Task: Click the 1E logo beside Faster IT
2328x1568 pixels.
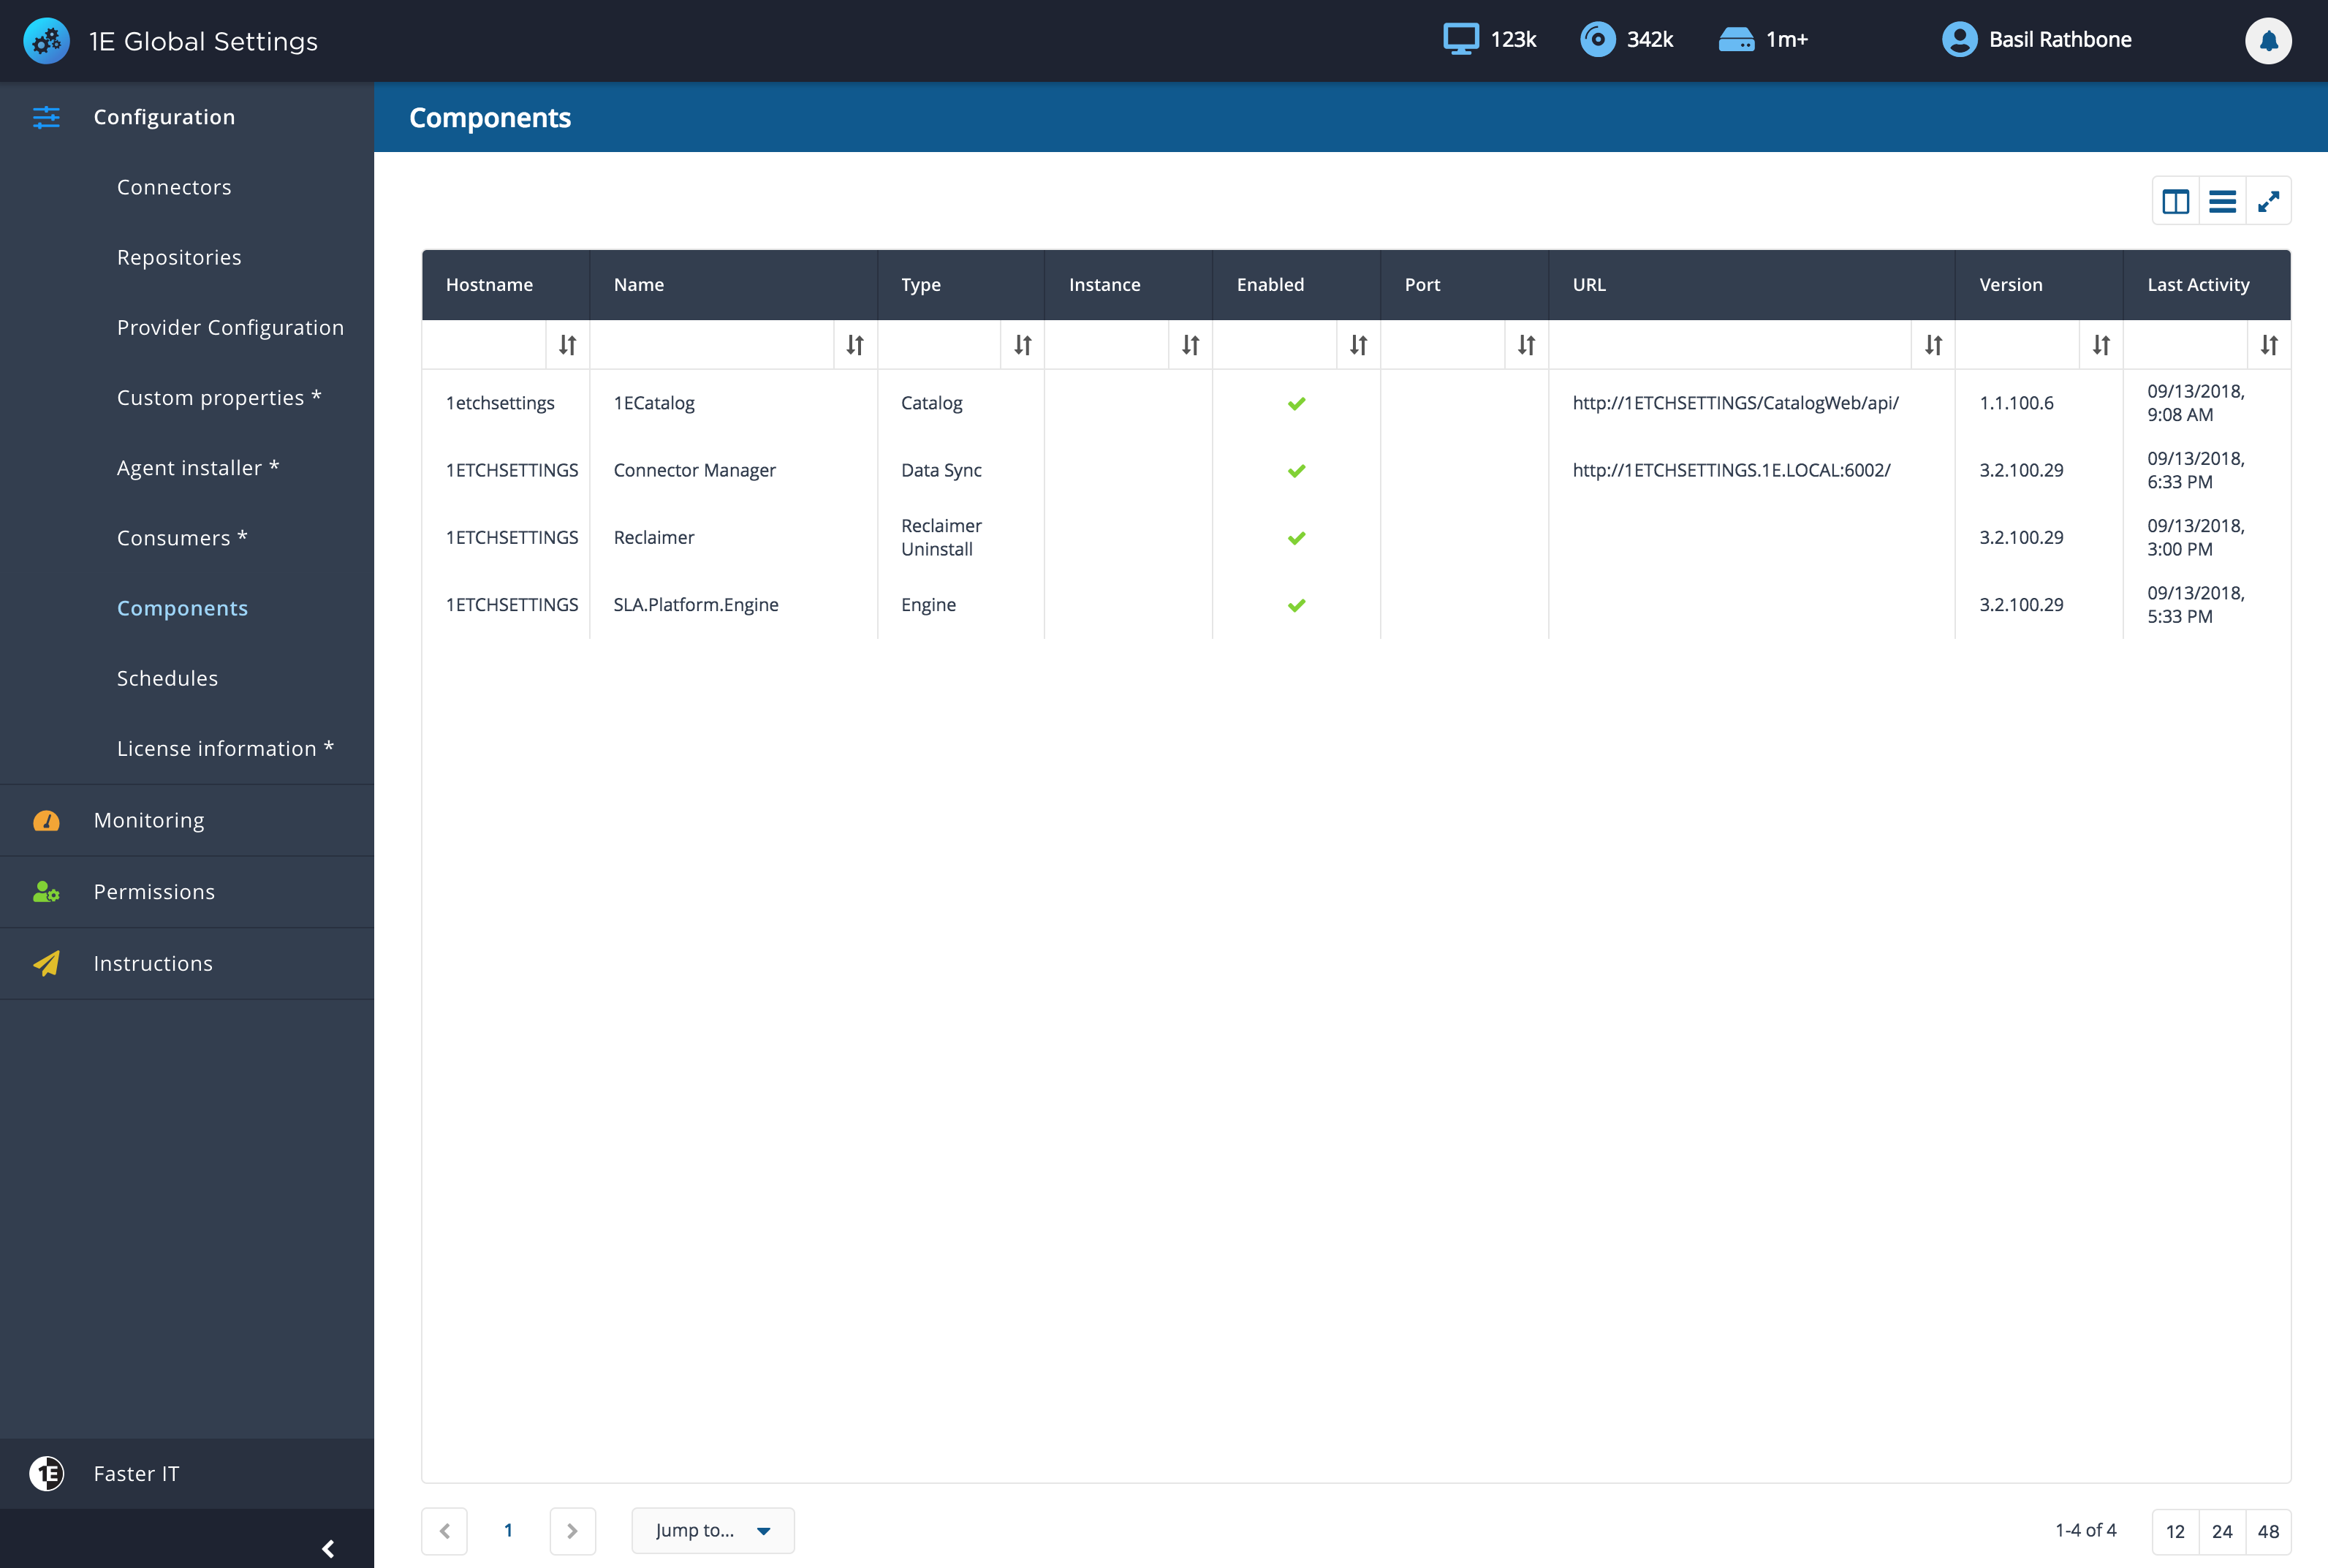Action: [x=46, y=1473]
